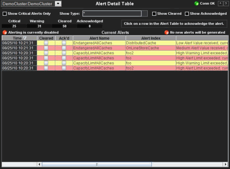230x169 pixels.
Task: Click the time cell of OnLineStoreCache row
Action: 19,48
